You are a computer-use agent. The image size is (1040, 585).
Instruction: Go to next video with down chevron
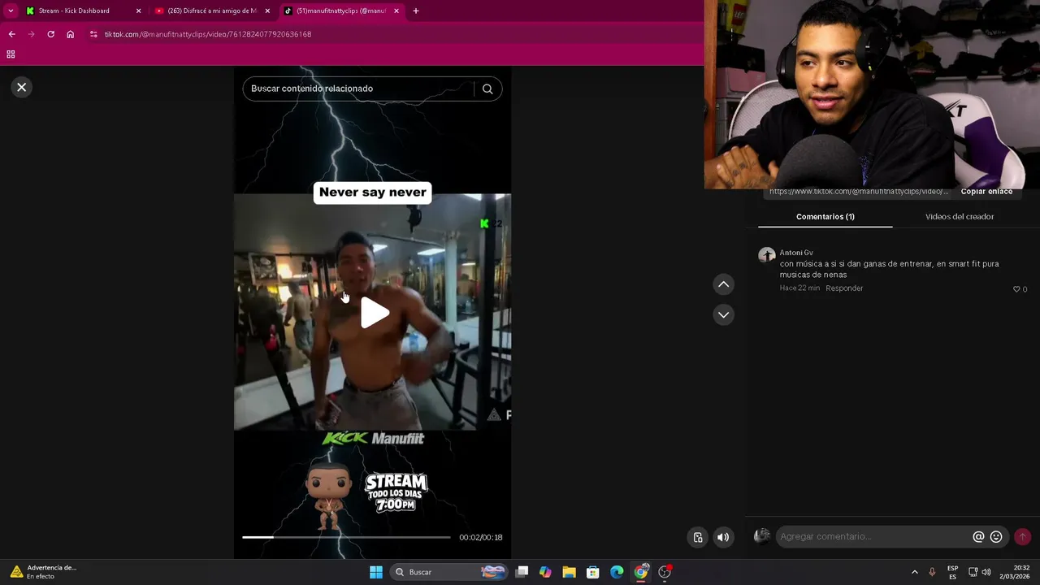pos(723,314)
